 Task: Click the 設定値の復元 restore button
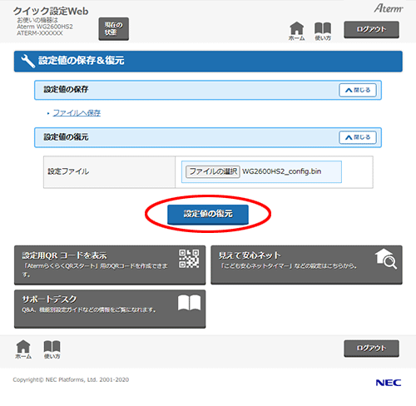point(208,214)
